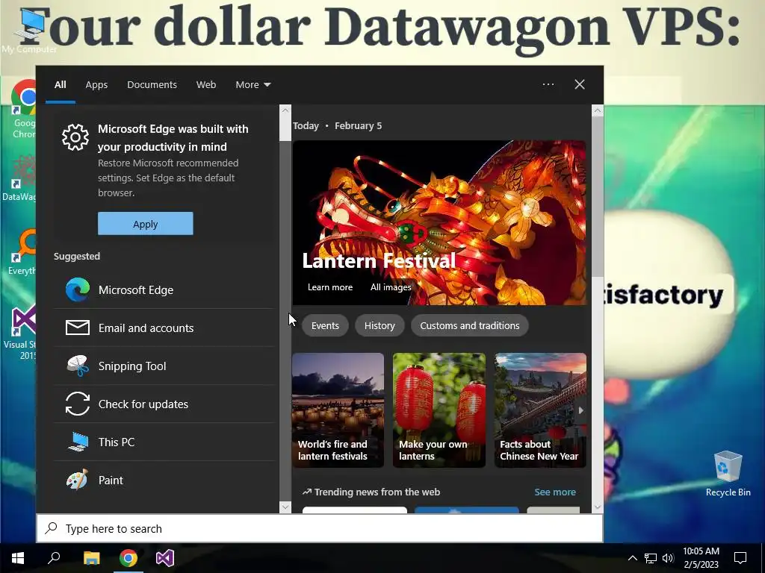Viewport: 765px width, 573px height.
Task: Click Learn more on Lantern Festival
Action: 329,287
